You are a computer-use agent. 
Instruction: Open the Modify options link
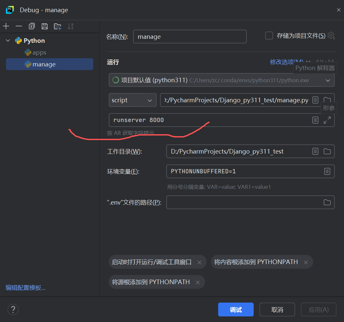coord(287,62)
